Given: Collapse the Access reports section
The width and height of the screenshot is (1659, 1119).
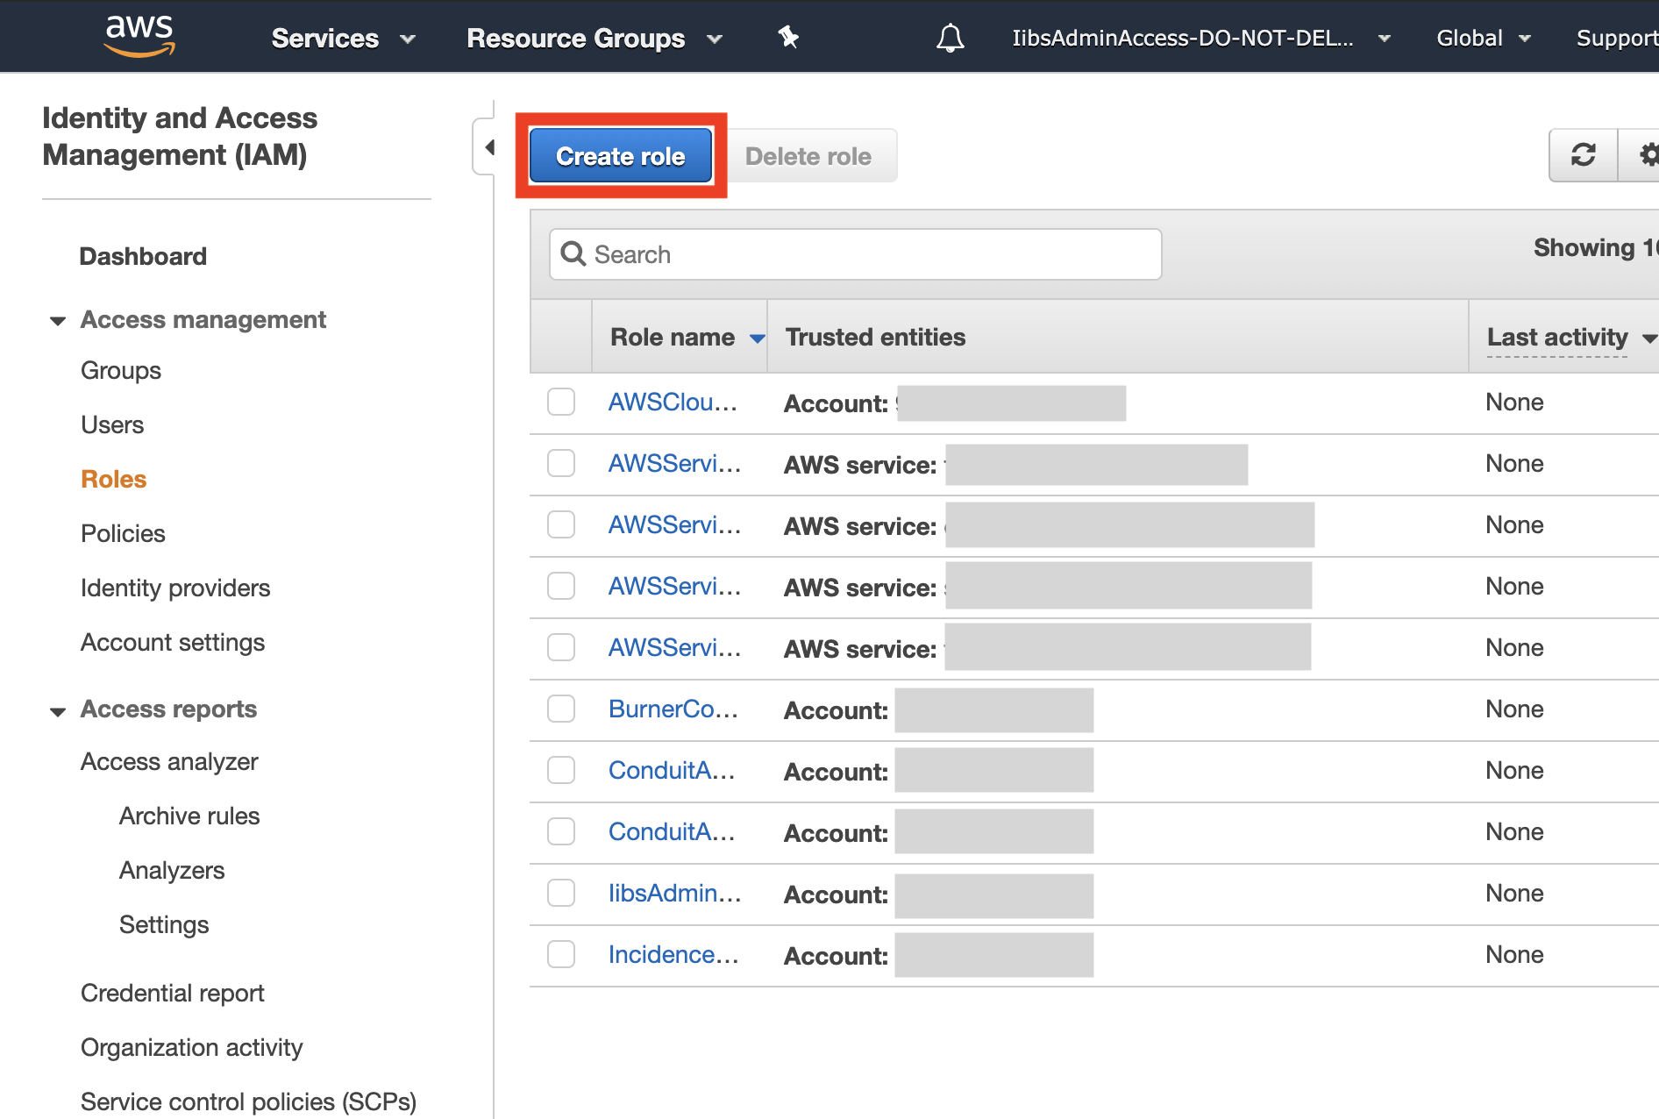Looking at the screenshot, I should click(58, 711).
